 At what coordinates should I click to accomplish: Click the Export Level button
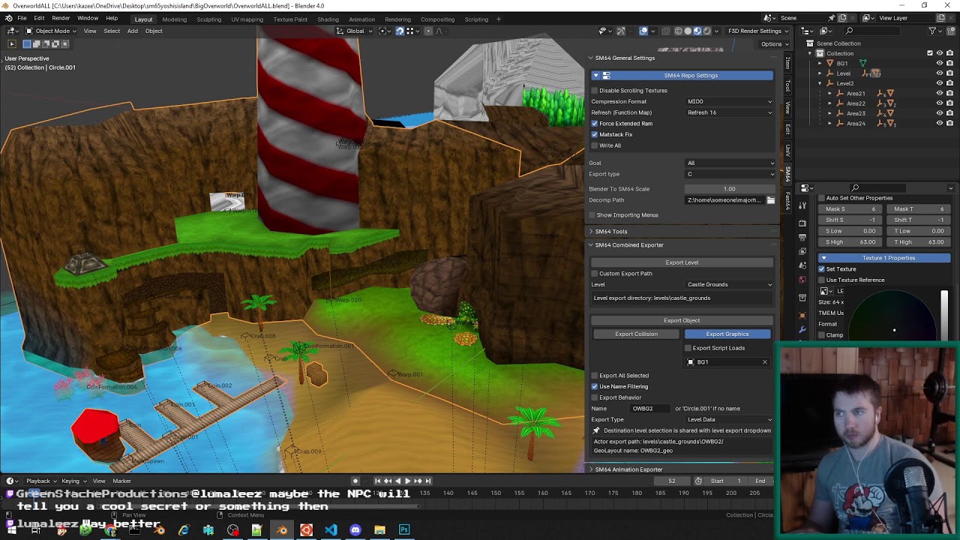pos(682,262)
